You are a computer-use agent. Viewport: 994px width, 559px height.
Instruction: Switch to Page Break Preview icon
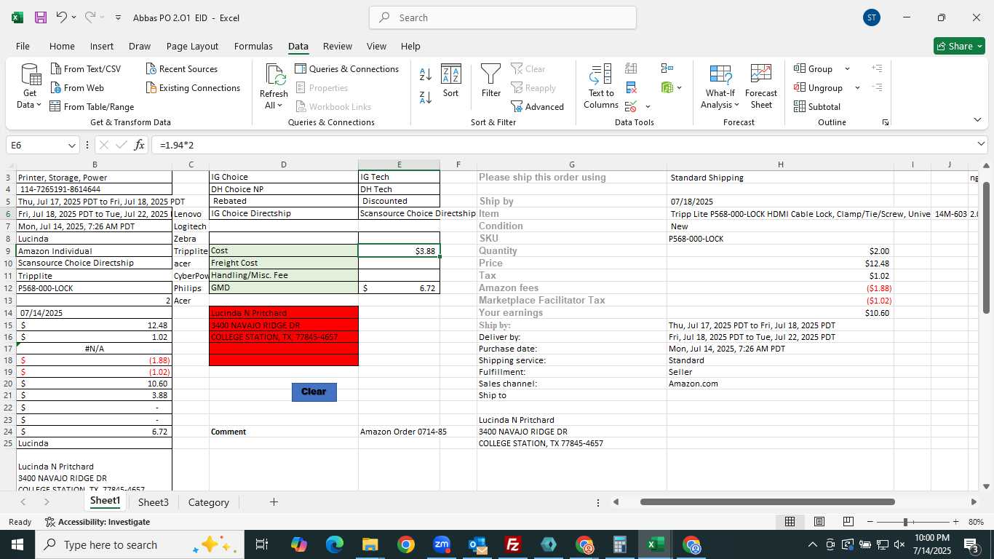848,522
